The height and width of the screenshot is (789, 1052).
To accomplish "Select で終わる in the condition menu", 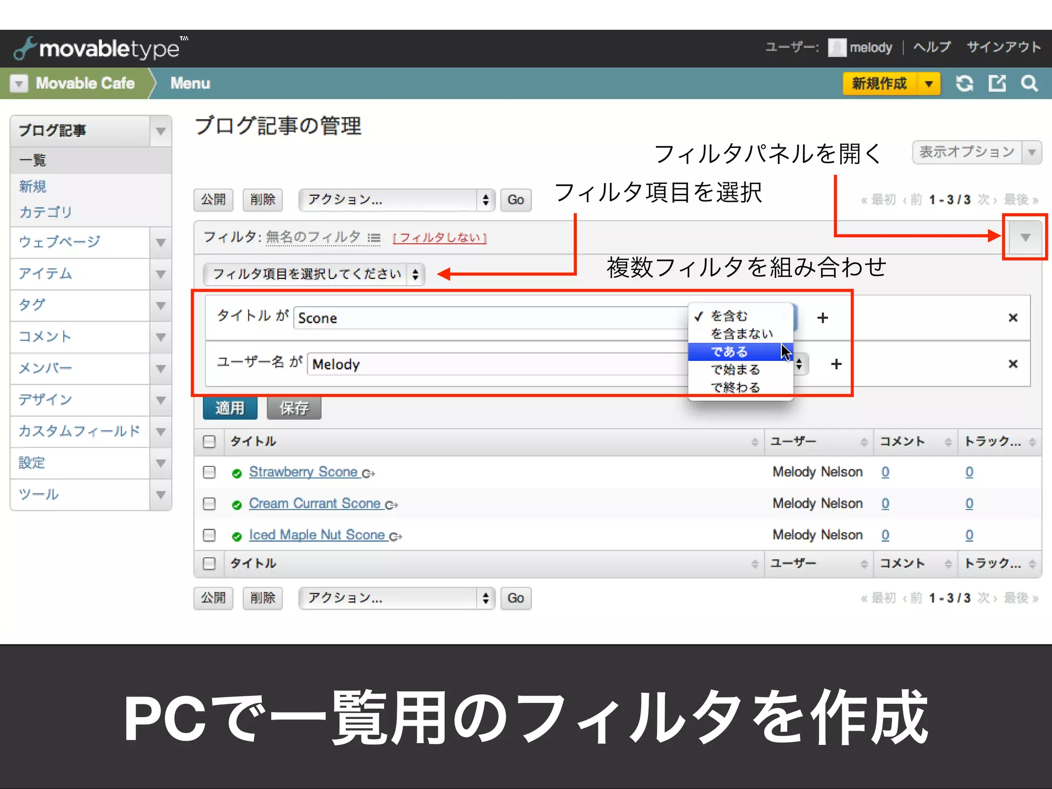I will point(740,388).
